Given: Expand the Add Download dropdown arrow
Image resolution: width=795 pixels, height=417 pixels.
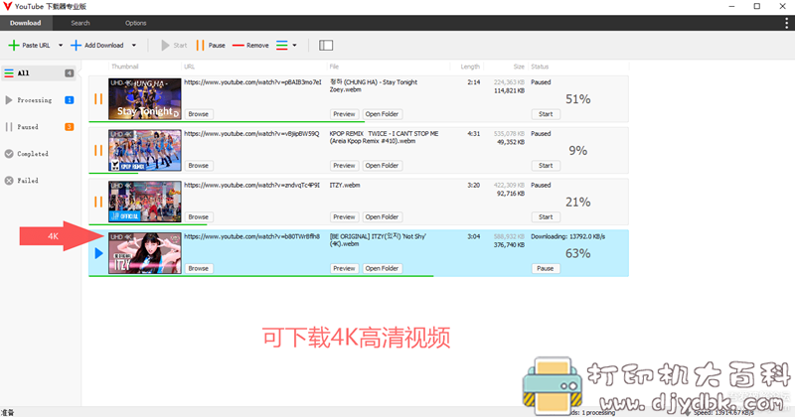Looking at the screenshot, I should click(134, 45).
